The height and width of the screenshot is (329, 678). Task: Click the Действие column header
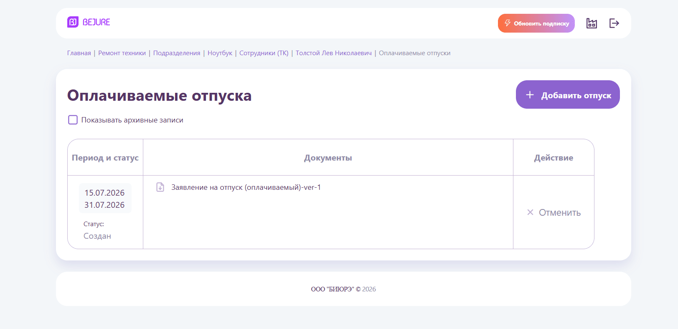[x=554, y=158]
